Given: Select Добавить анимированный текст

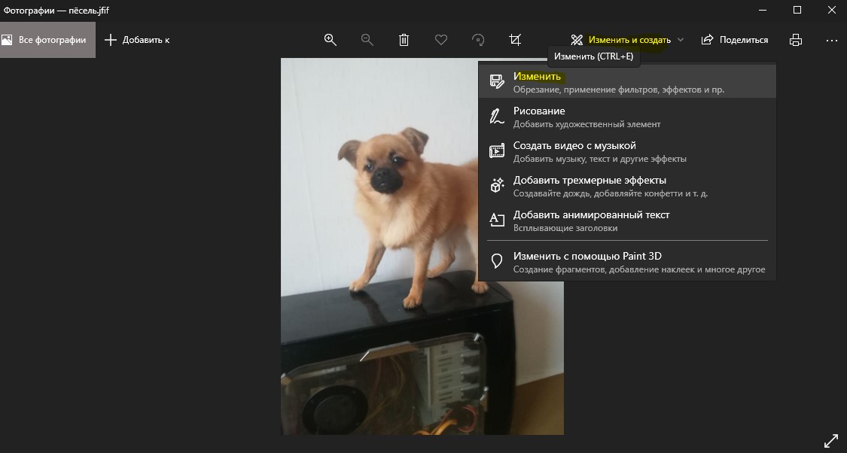Looking at the screenshot, I should (627, 220).
